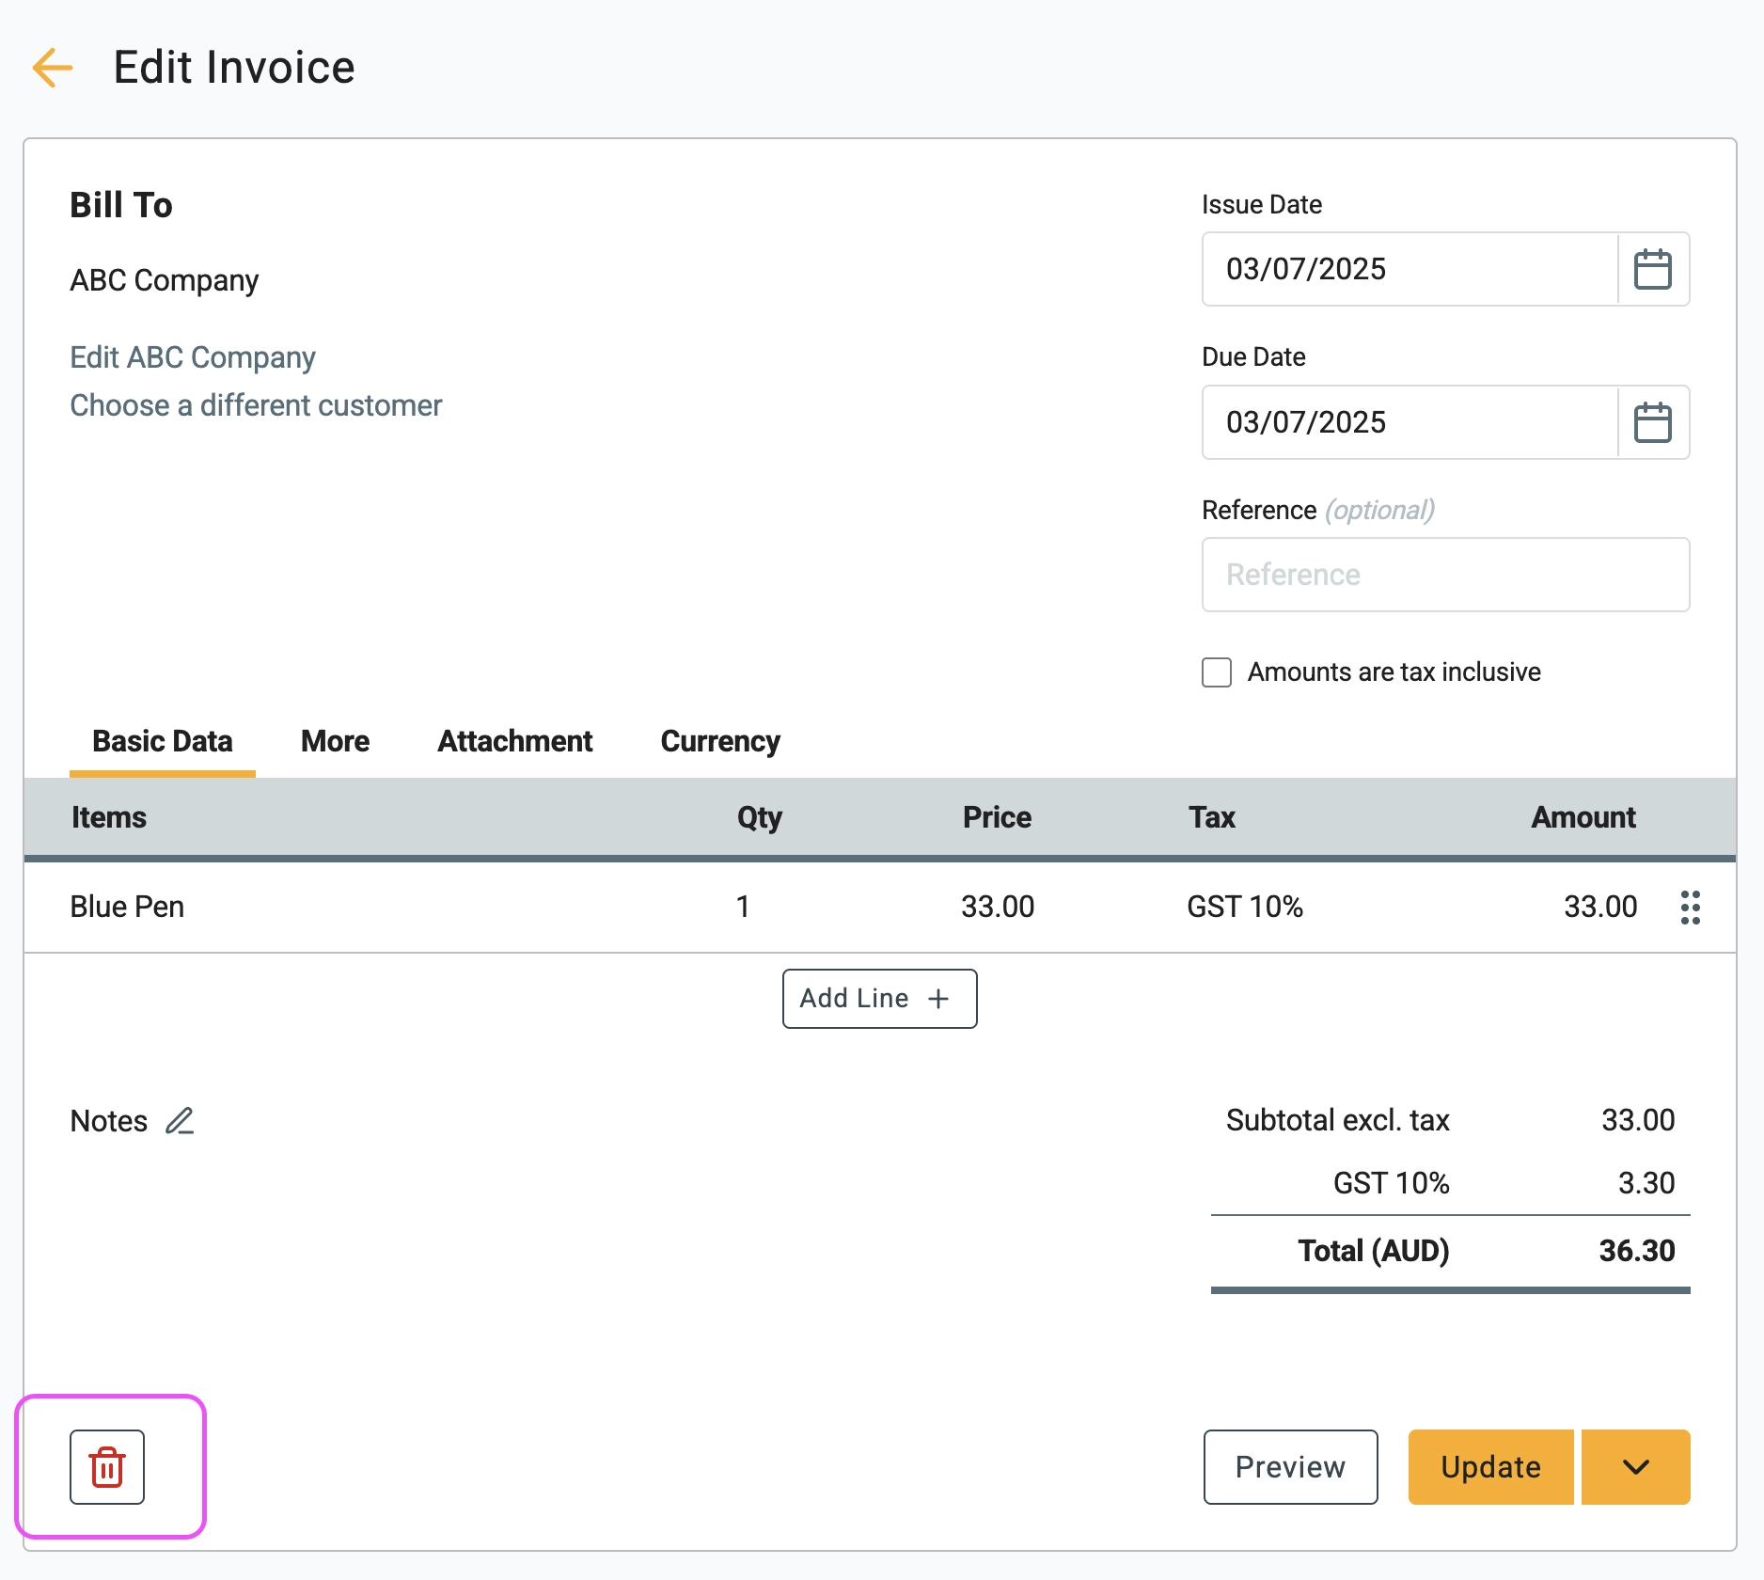Viewport: 1764px width, 1580px height.
Task: Click the ABC Company customer name
Action: point(165,280)
